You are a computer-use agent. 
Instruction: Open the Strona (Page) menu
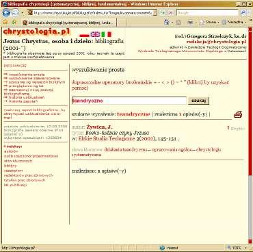click(209, 22)
